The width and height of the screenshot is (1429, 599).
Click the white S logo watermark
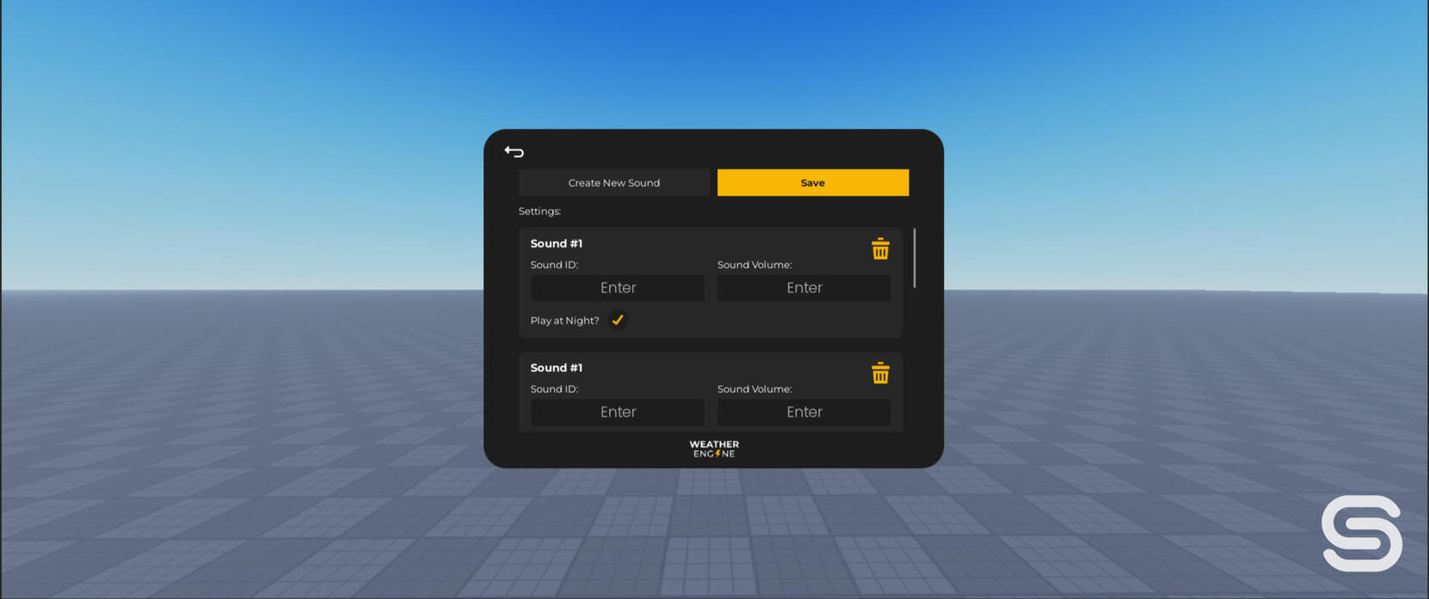[x=1361, y=533]
